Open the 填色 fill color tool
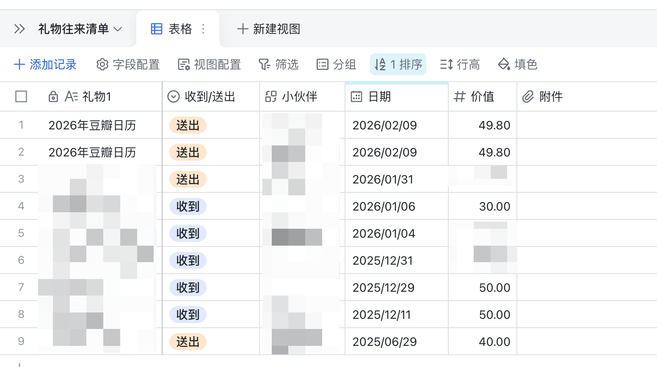Screen dimensions: 657x367 click(x=518, y=64)
